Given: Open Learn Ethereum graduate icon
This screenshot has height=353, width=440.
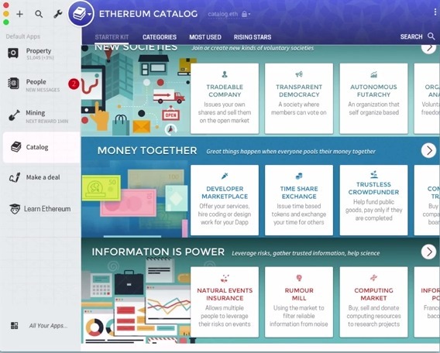Looking at the screenshot, I should point(15,209).
